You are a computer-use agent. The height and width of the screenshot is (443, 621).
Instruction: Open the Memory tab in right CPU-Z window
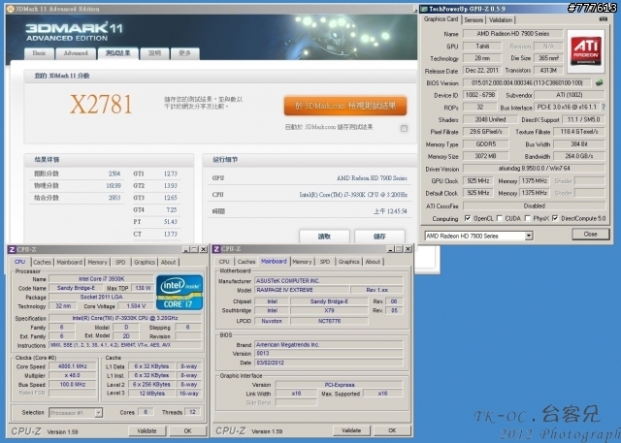[302, 262]
